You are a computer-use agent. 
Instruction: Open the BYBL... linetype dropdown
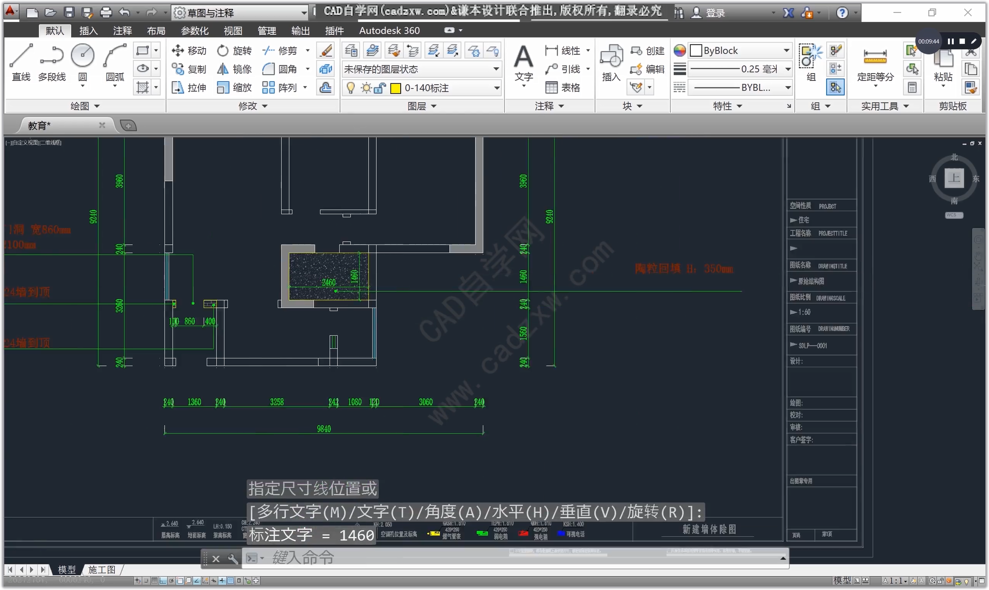740,87
